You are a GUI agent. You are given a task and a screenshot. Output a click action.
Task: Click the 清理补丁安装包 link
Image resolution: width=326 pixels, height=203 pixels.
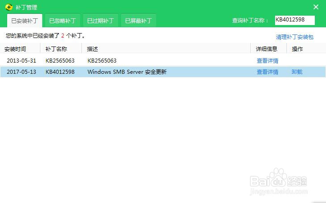tap(295, 37)
